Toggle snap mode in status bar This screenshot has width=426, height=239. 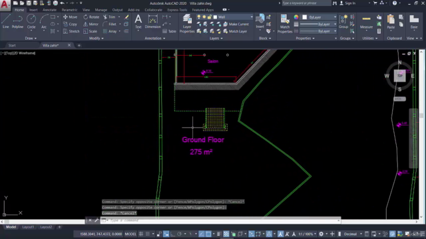(148, 234)
